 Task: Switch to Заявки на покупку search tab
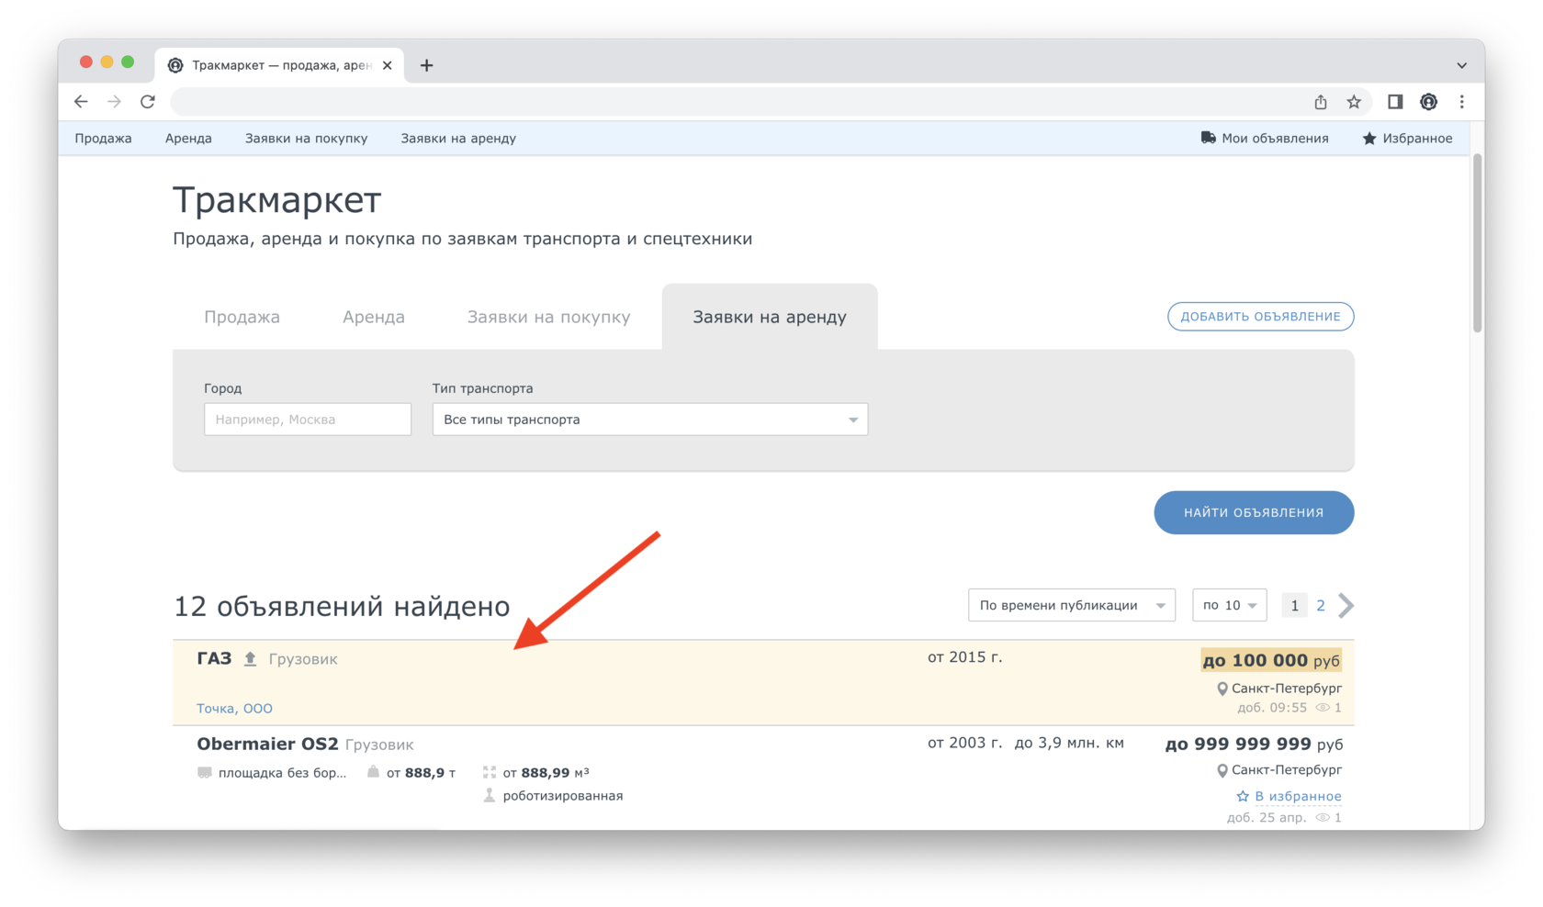click(x=548, y=317)
